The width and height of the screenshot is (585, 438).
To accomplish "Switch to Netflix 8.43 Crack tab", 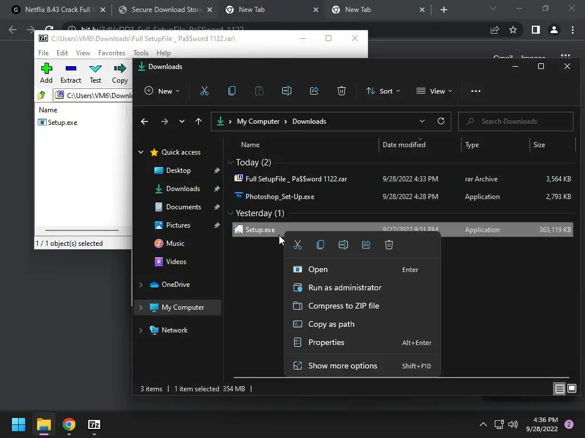I will click(x=58, y=10).
